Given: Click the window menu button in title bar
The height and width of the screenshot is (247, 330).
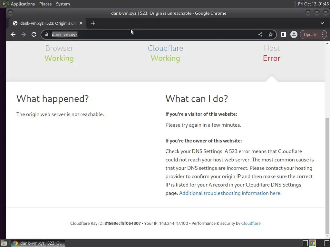Looking at the screenshot, I should coord(10,13).
